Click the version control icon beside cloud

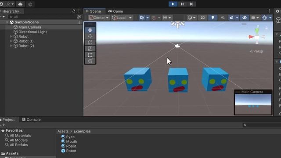[x=30, y=4]
